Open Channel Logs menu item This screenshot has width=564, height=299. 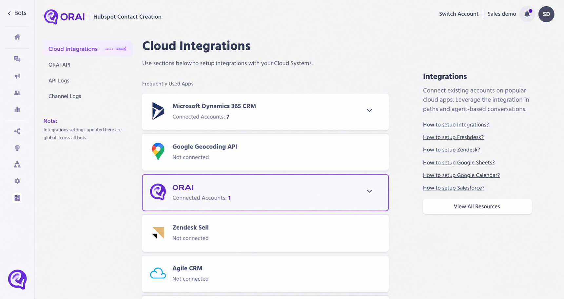point(65,96)
